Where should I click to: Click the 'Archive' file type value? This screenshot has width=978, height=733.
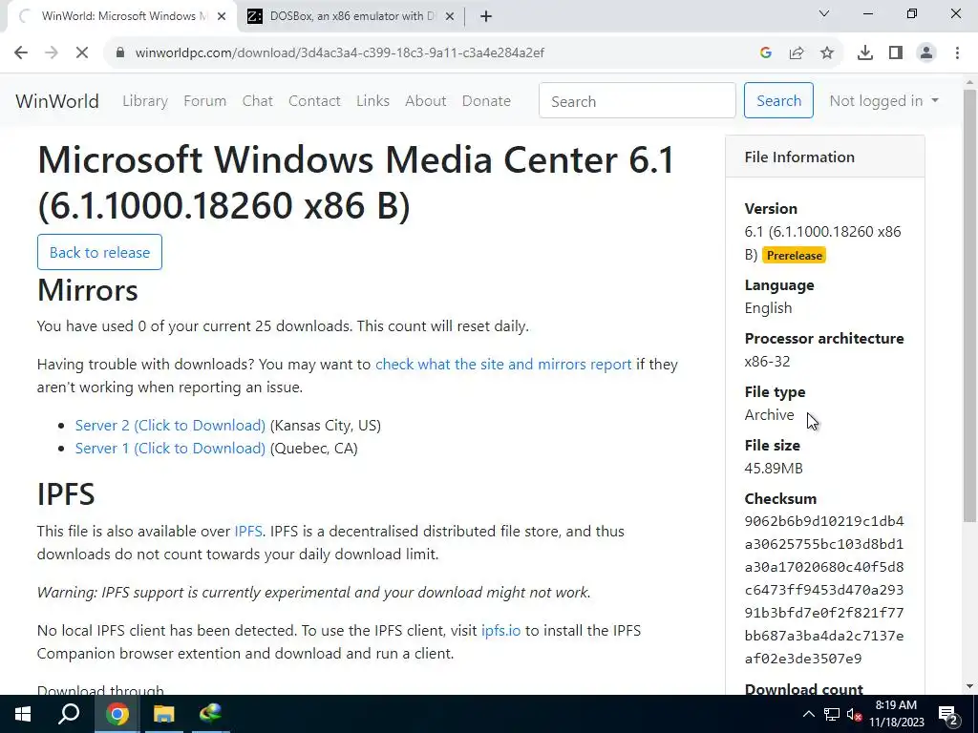(770, 415)
